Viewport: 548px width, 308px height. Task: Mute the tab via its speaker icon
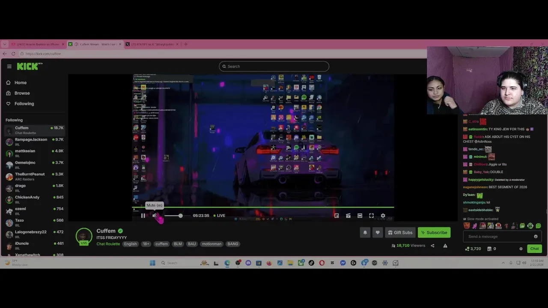pos(76,44)
